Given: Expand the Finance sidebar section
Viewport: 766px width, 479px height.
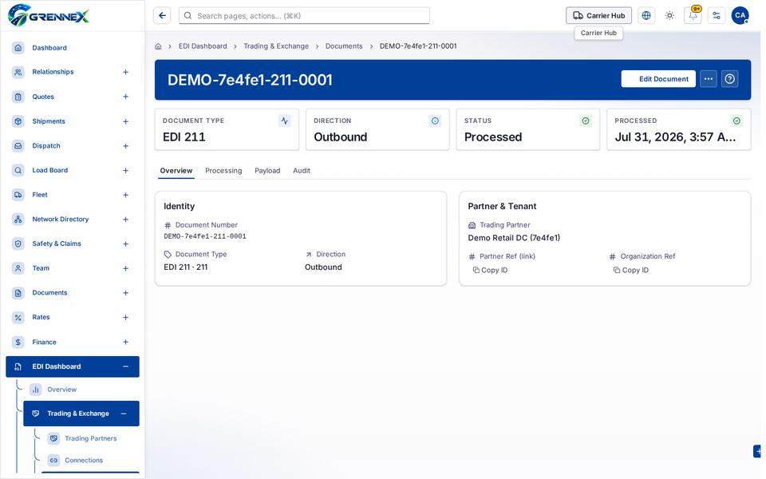Looking at the screenshot, I should pos(125,342).
